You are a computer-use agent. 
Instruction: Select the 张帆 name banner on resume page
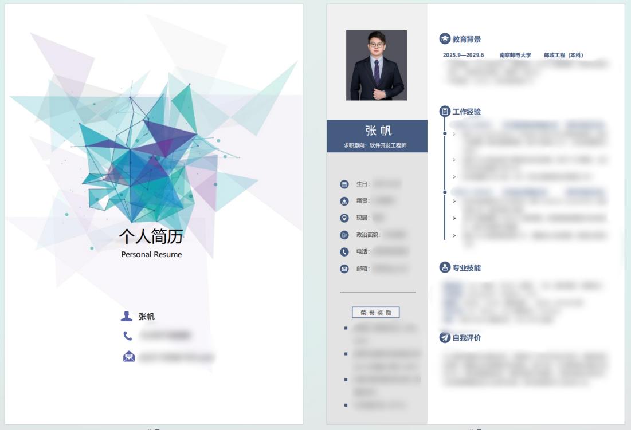click(x=377, y=136)
